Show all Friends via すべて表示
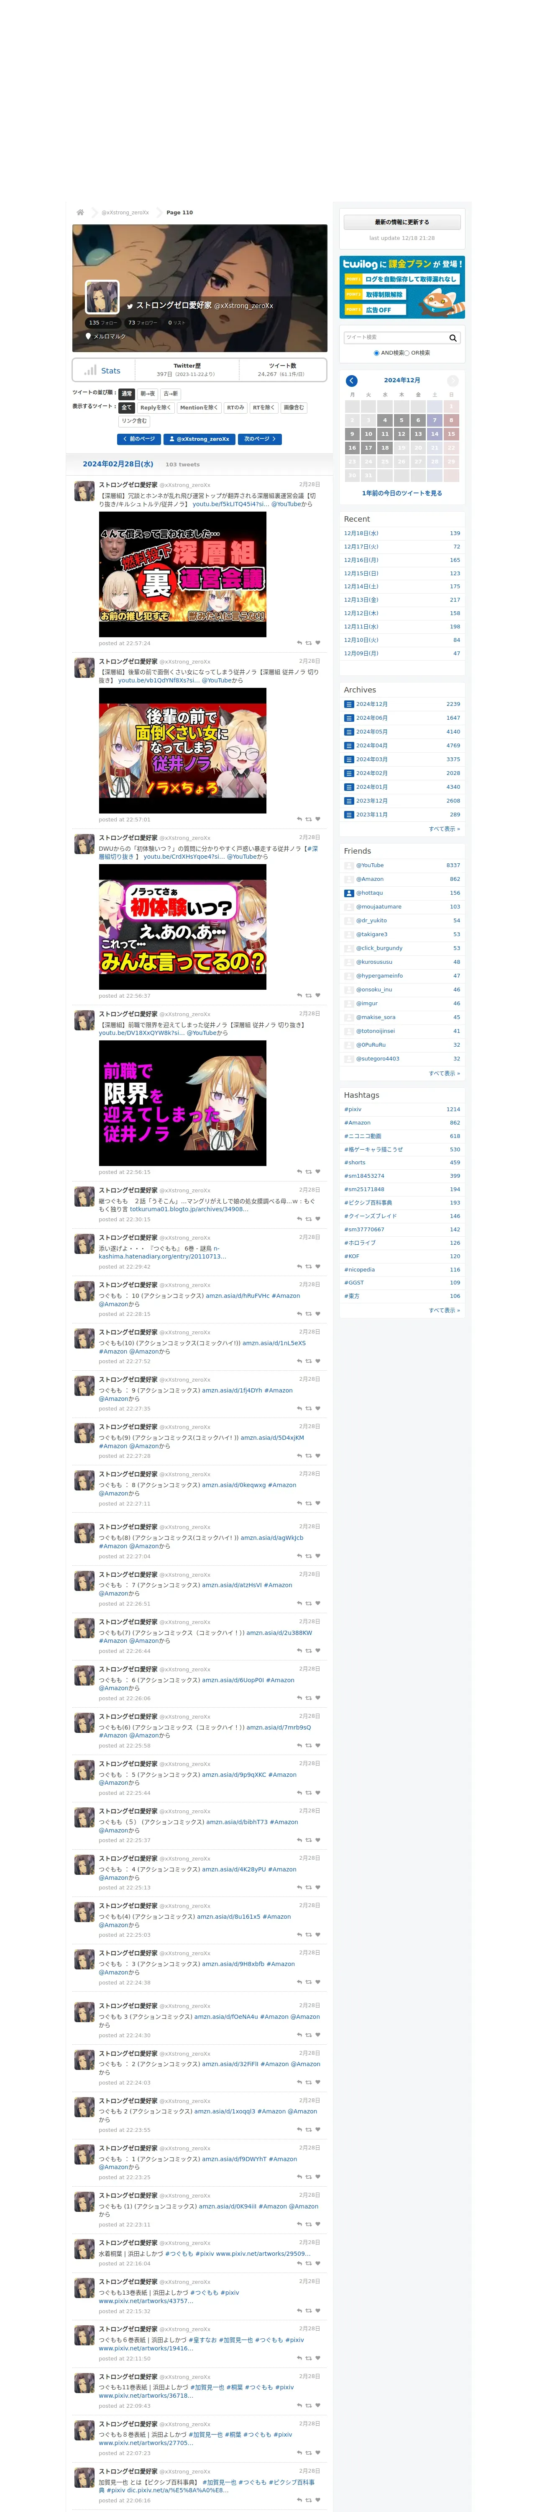The height and width of the screenshot is (2512, 537). pos(445,1073)
